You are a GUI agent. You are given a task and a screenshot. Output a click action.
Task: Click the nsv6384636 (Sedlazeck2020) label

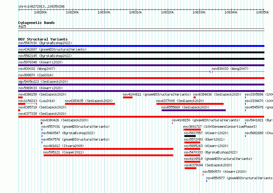tap(217, 94)
